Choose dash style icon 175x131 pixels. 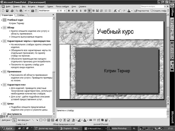click(95, 120)
